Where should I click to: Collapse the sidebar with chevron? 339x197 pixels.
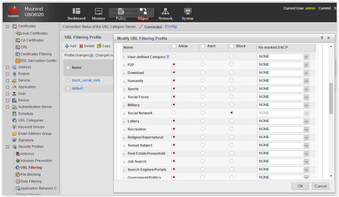[58, 25]
